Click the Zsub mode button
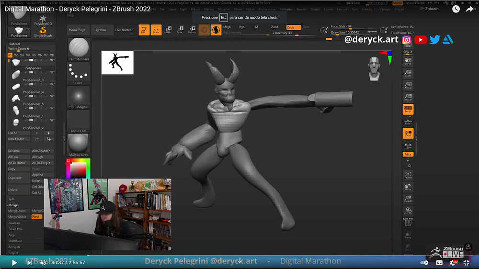The image size is (479, 269). tap(293, 27)
